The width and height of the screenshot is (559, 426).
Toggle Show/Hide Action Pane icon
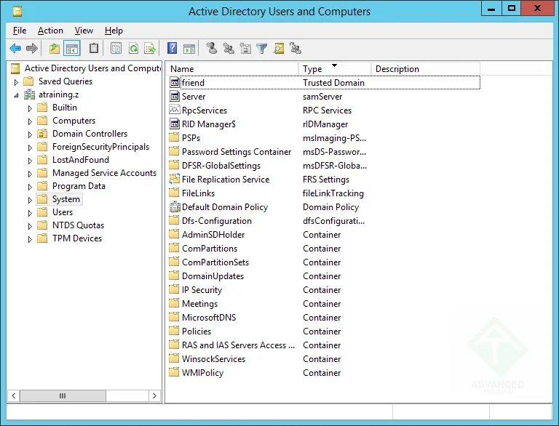189,49
